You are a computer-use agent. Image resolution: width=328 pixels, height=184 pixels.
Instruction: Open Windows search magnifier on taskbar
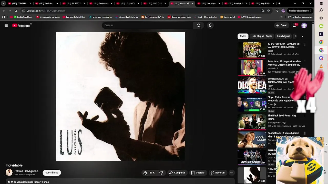[321, 10]
